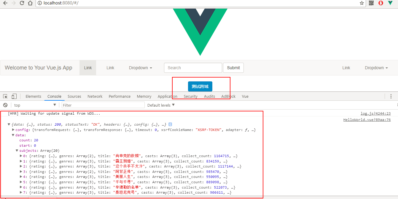
Task: Open the Default levels dropdown
Action: click(161, 105)
